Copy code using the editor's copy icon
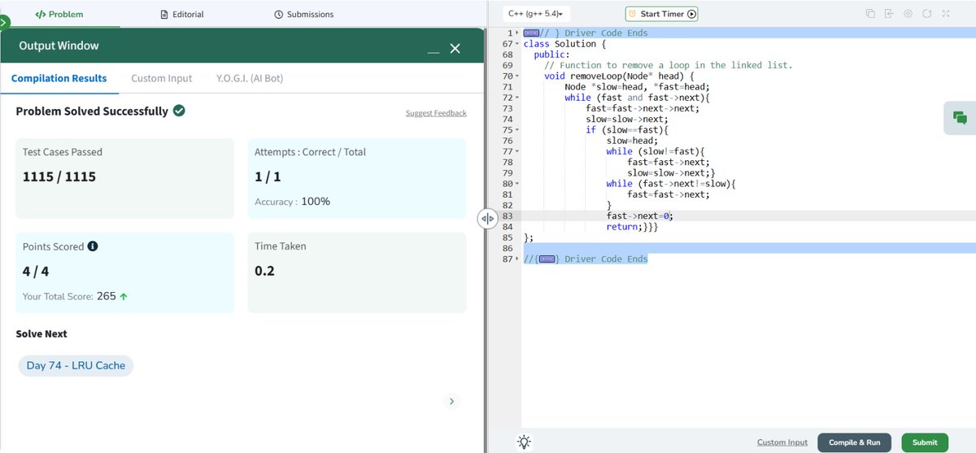This screenshot has width=976, height=453. pos(870,14)
